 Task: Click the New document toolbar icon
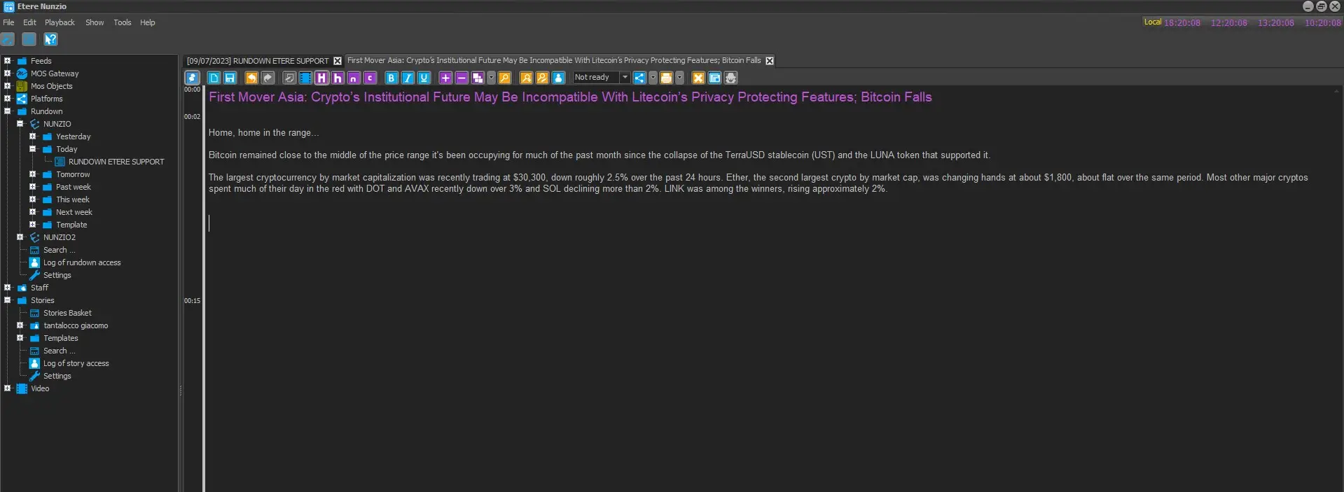[214, 78]
